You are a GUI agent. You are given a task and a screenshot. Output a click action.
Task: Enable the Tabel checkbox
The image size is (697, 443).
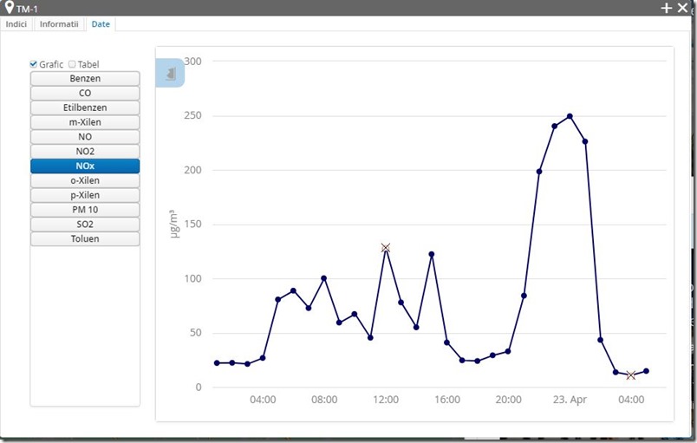coord(72,64)
